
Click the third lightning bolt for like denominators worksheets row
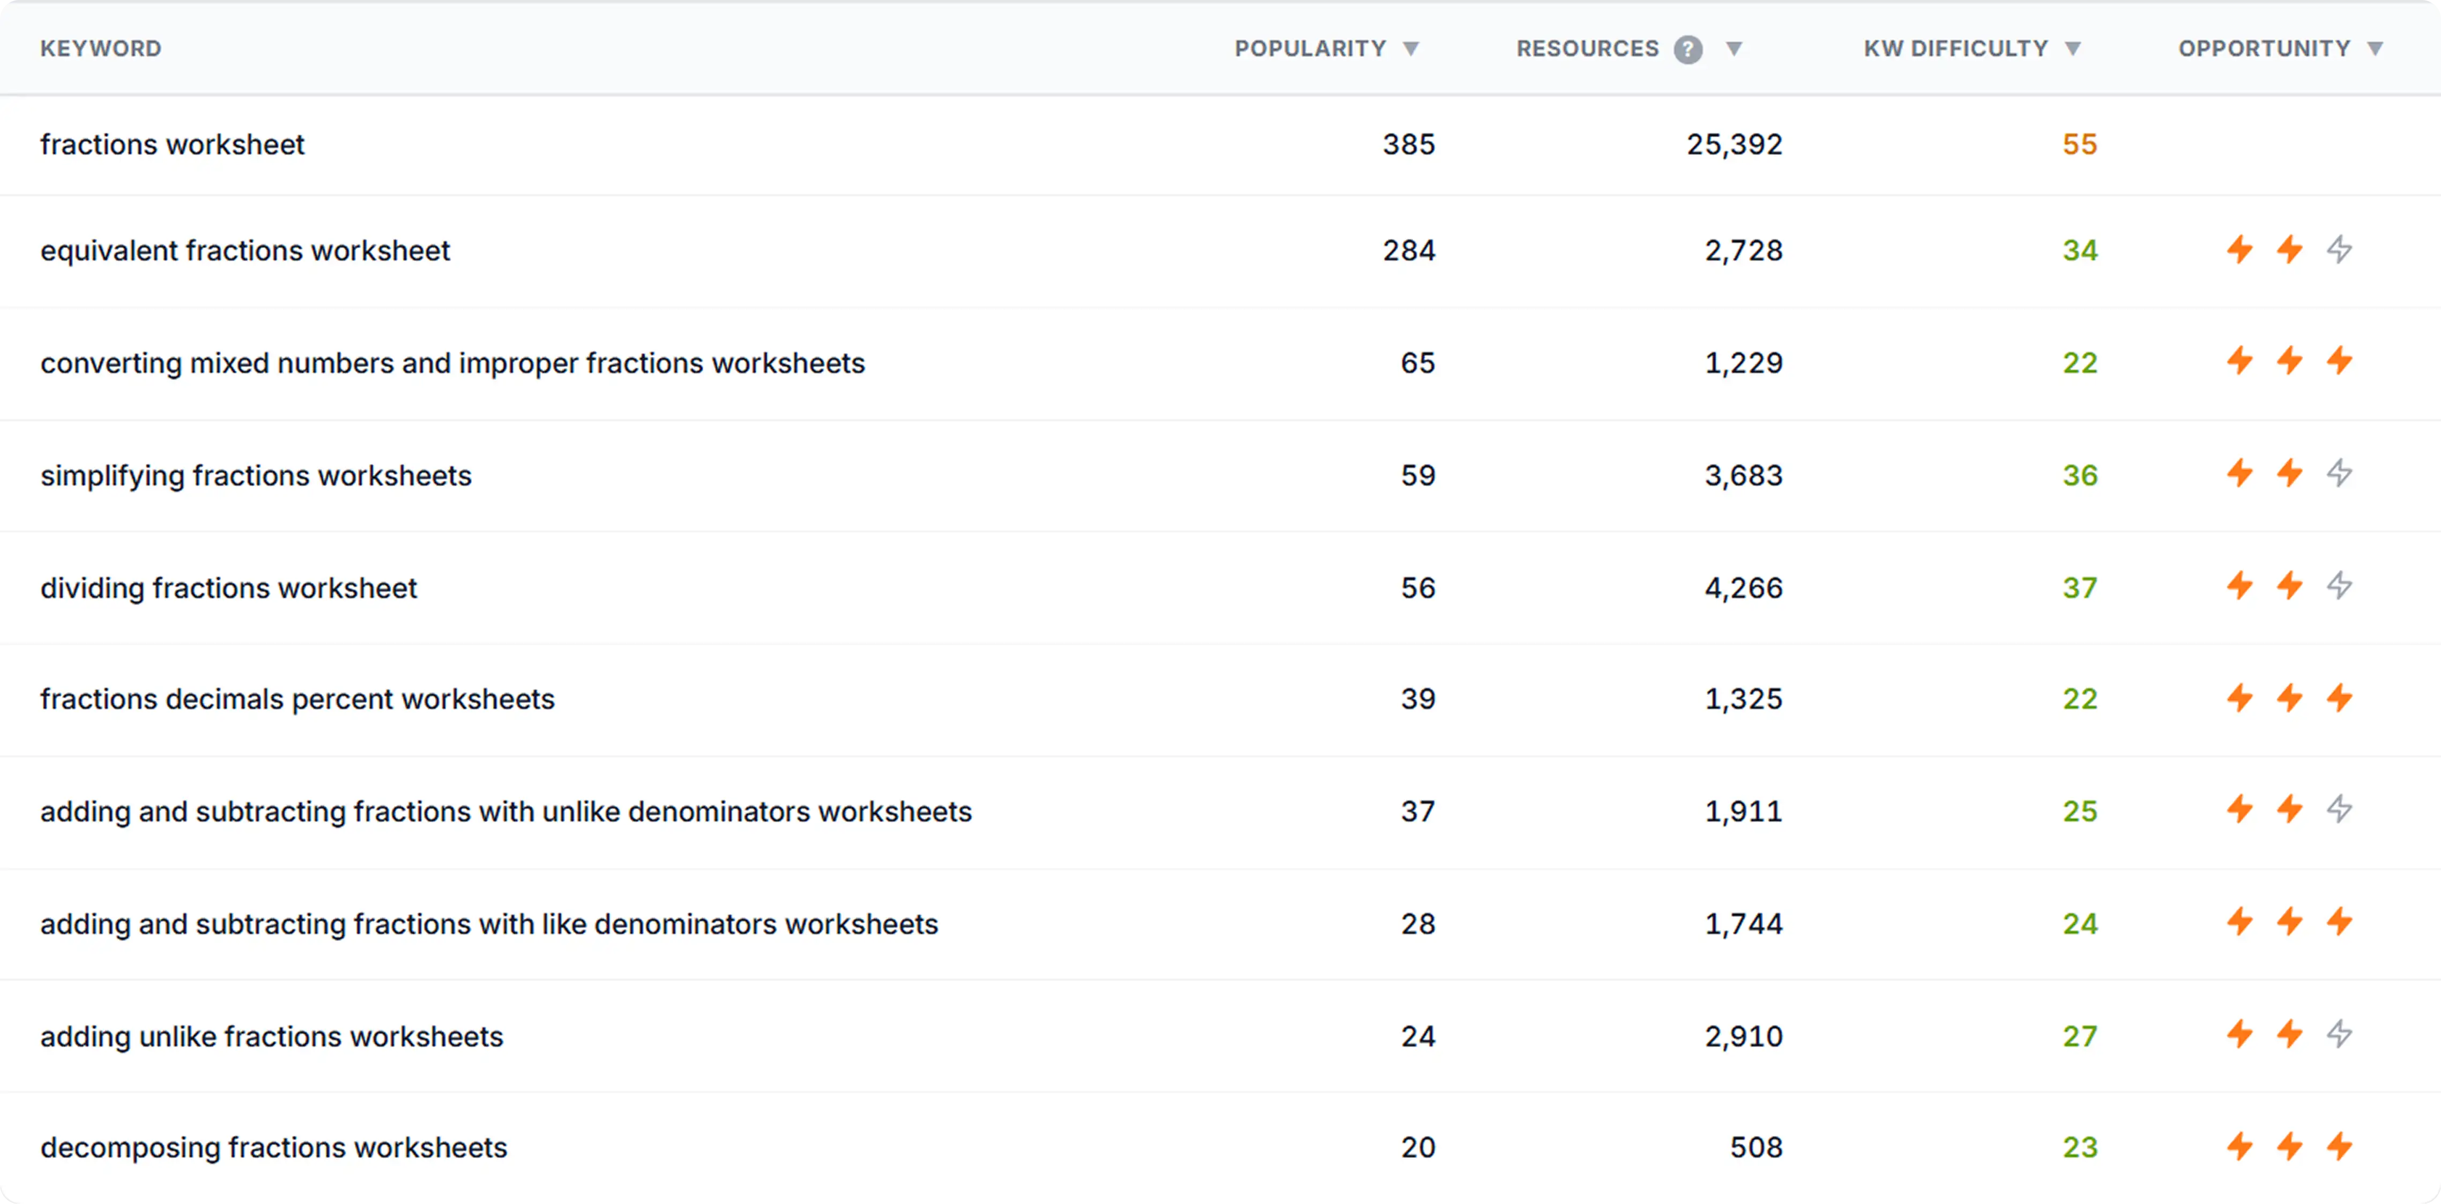pos(2340,924)
